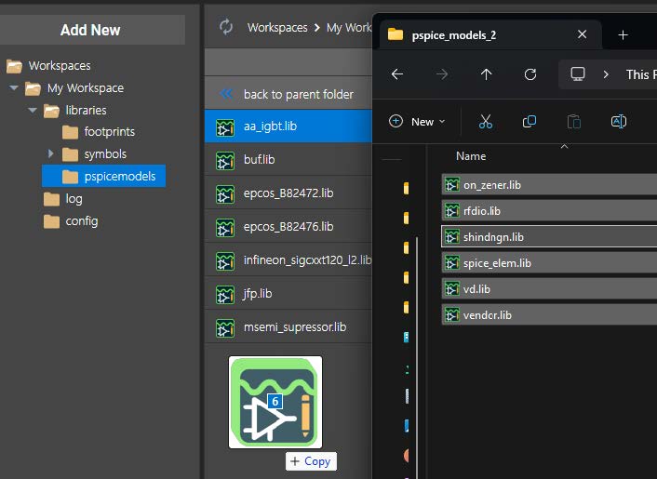Expand the address bar chevron
657x479 pixels.
pyautogui.click(x=606, y=74)
